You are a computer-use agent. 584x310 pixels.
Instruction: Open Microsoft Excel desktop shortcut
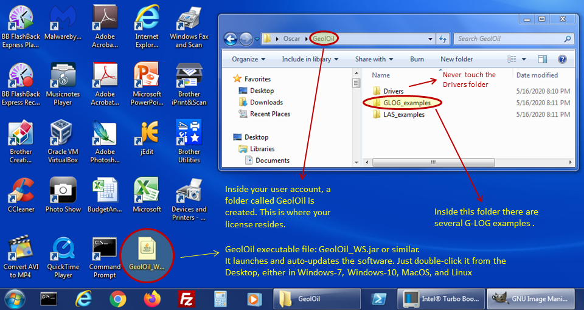pos(147,195)
